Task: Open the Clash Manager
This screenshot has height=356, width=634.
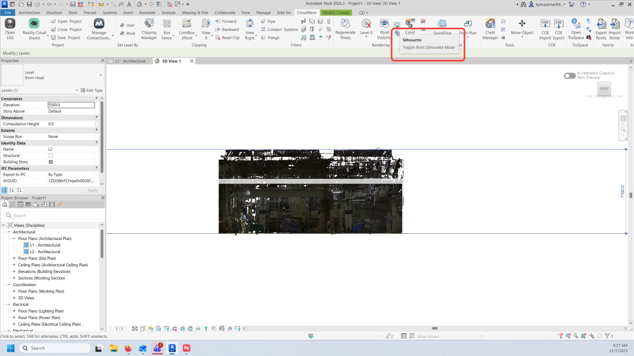Action: point(490,29)
